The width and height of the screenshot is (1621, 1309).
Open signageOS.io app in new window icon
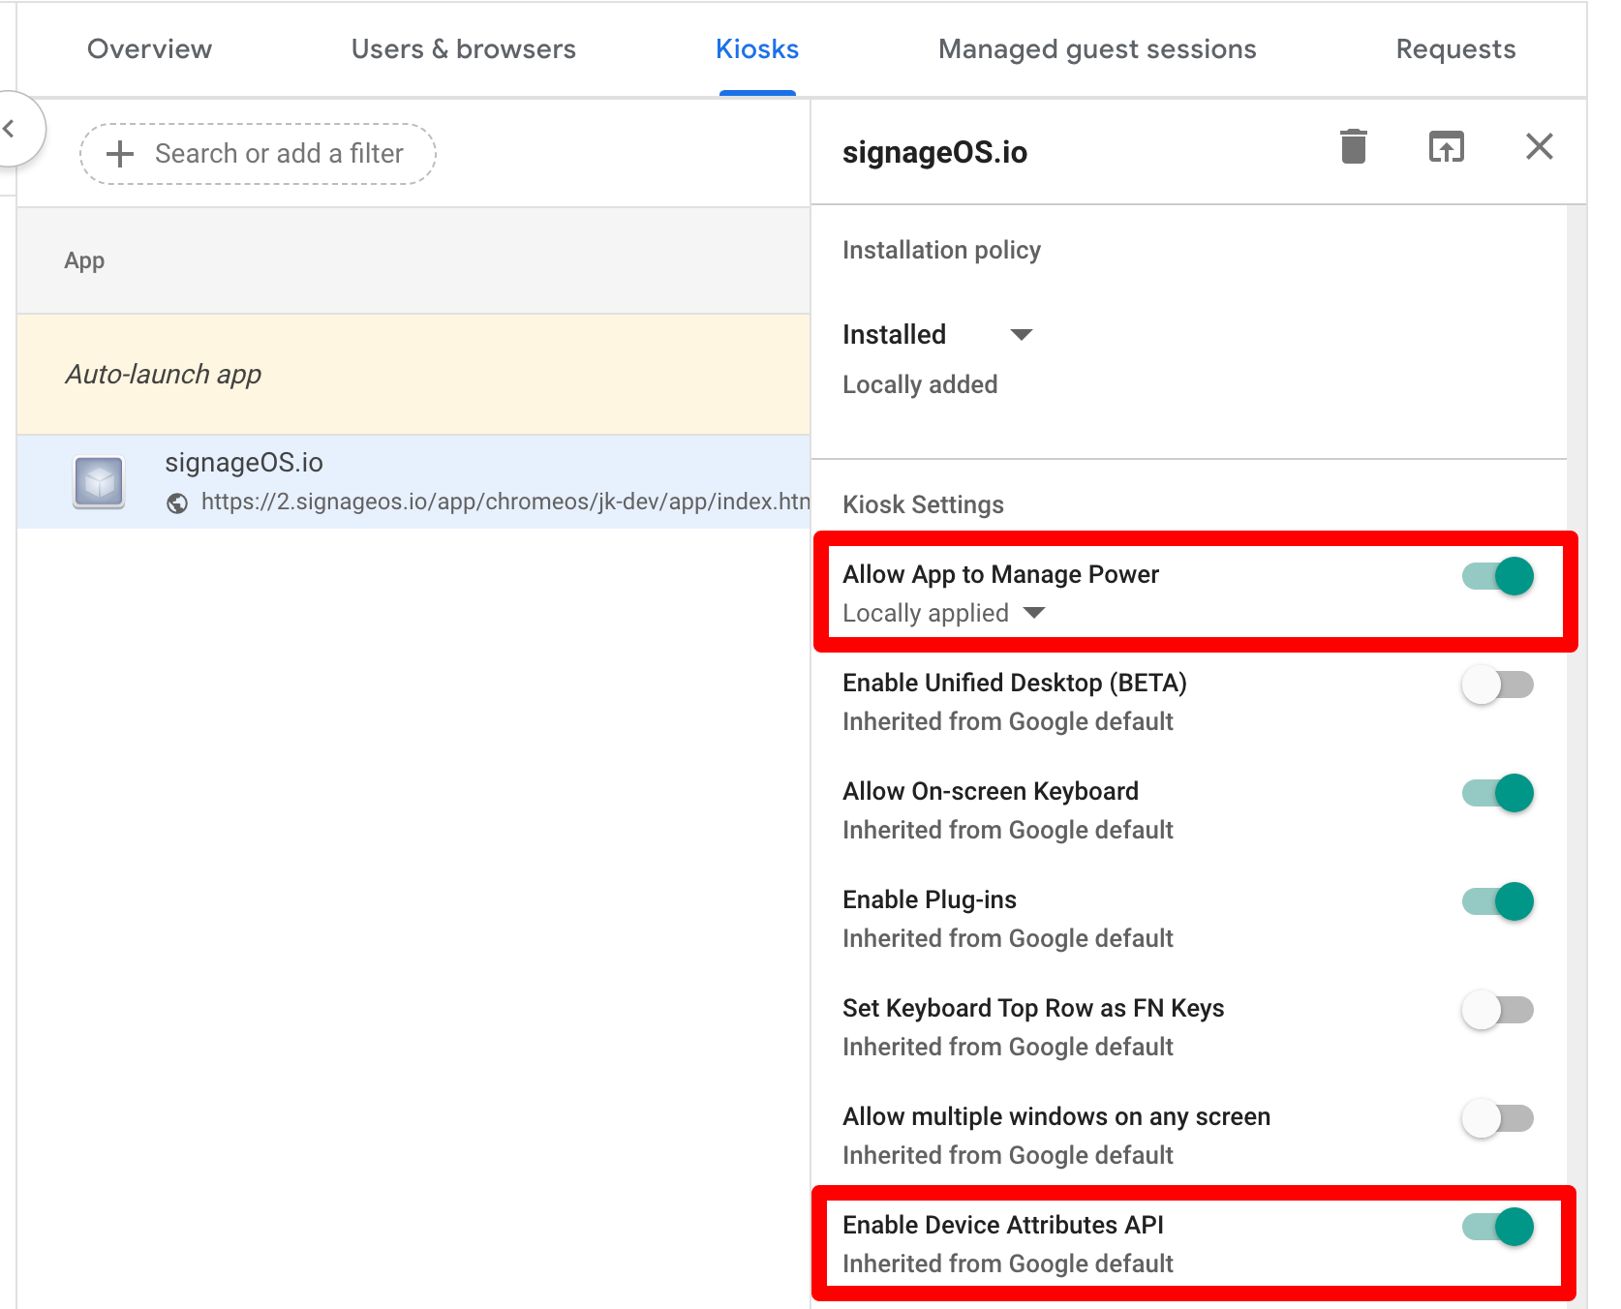coord(1446,147)
